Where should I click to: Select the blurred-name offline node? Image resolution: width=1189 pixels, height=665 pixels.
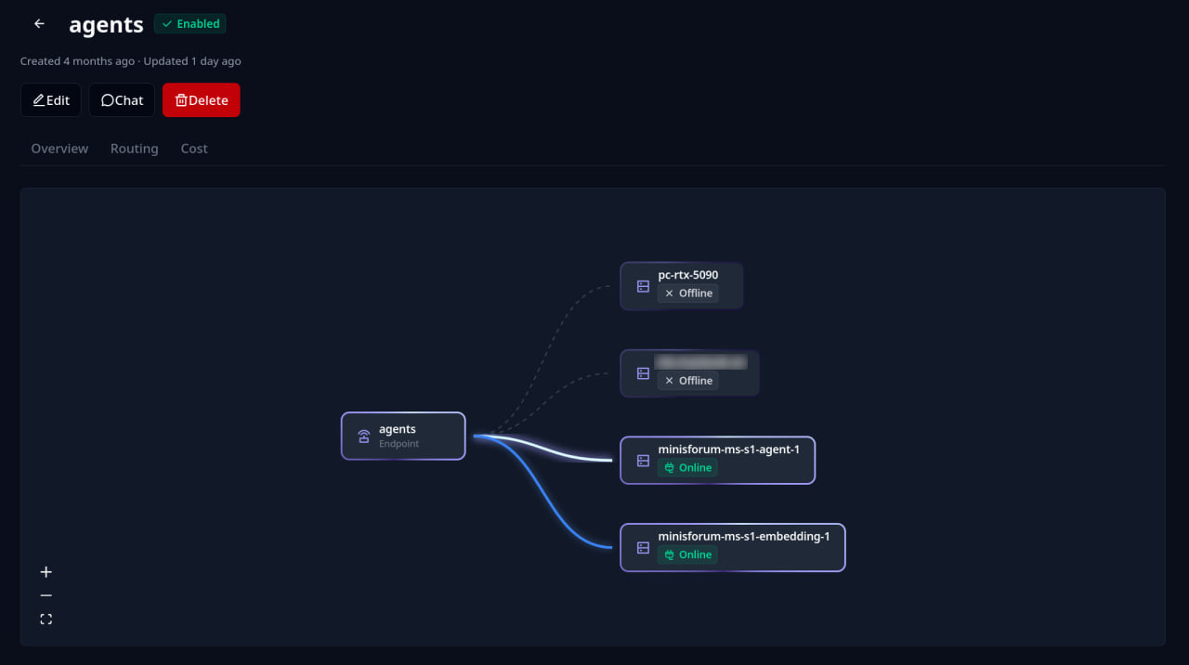[x=689, y=372]
